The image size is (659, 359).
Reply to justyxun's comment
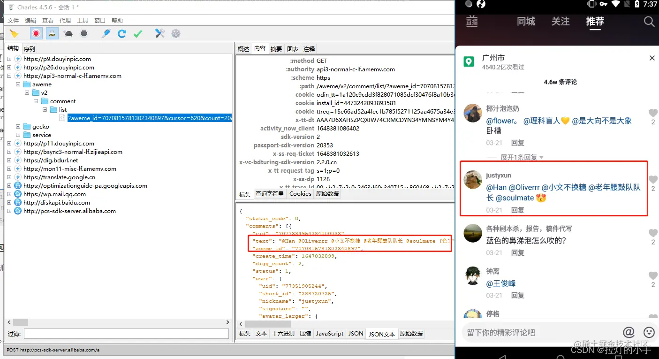pyautogui.click(x=518, y=210)
